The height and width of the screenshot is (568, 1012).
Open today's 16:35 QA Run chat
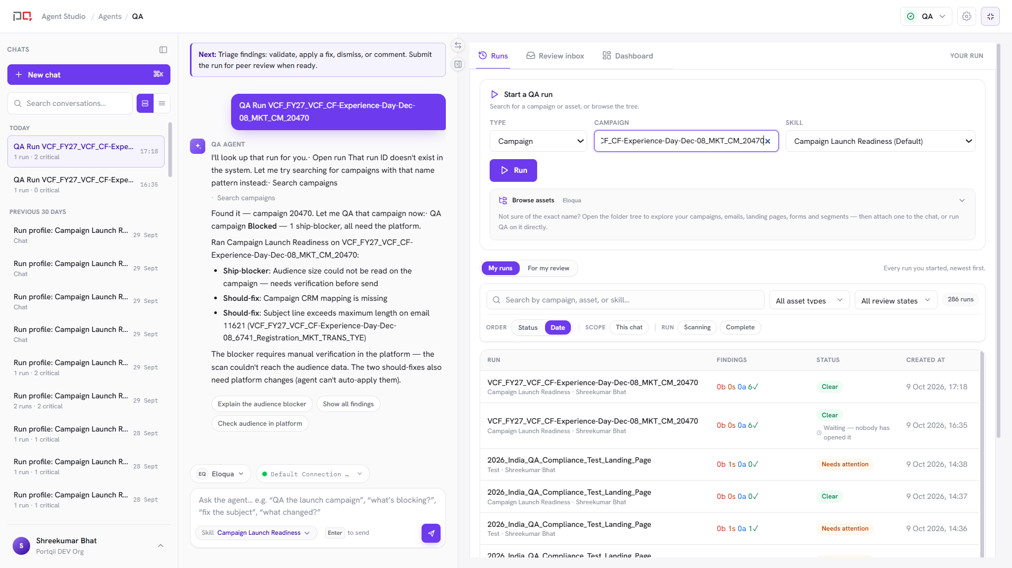(x=86, y=184)
